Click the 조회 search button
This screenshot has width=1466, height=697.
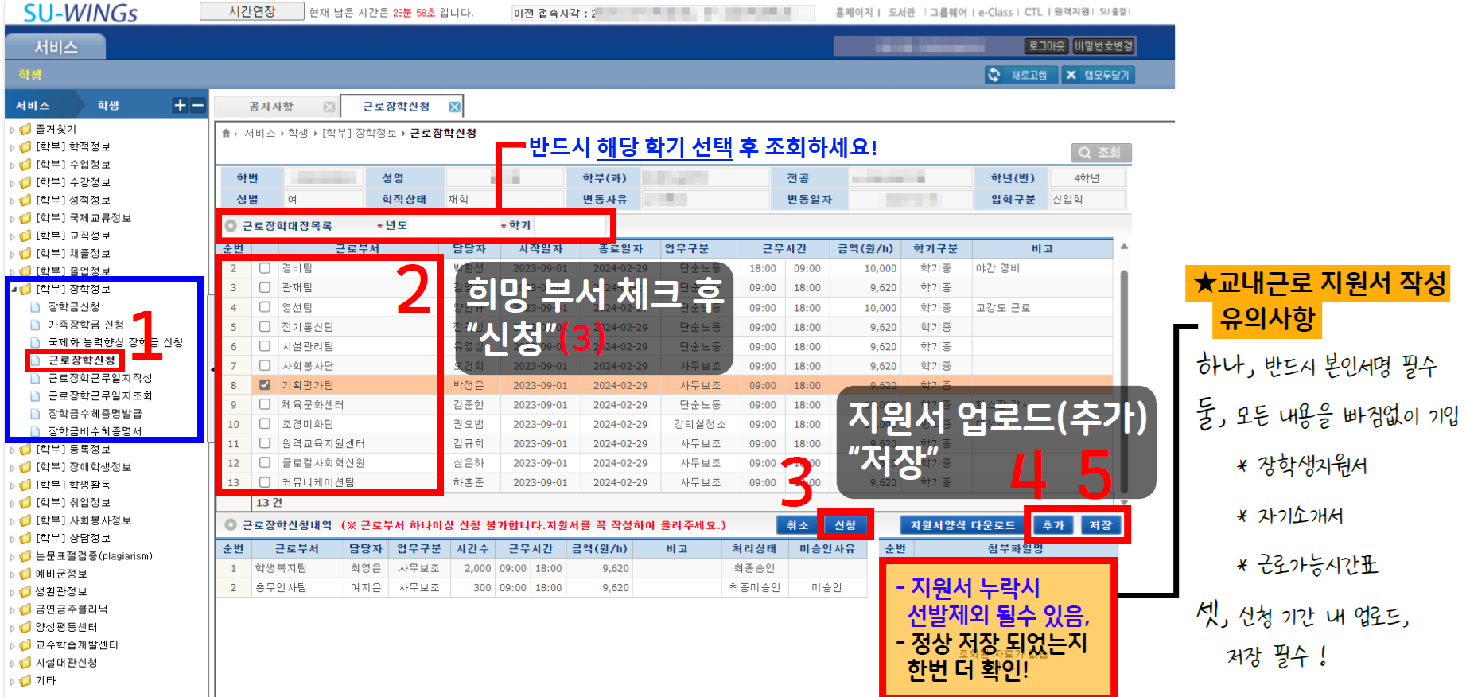[x=1100, y=153]
